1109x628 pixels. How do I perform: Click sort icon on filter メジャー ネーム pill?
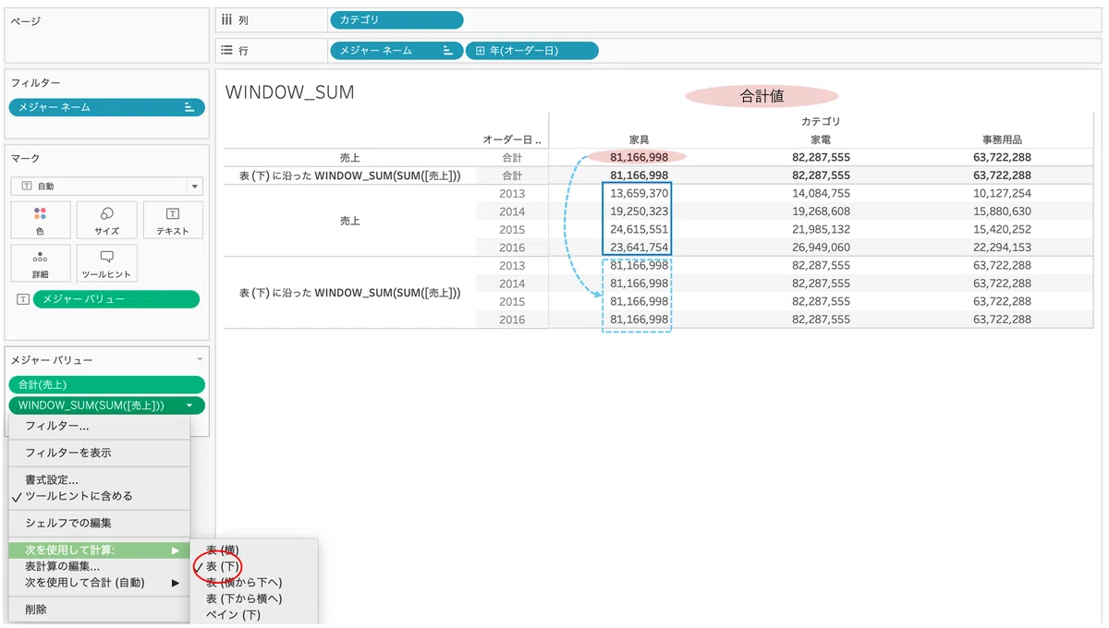189,108
